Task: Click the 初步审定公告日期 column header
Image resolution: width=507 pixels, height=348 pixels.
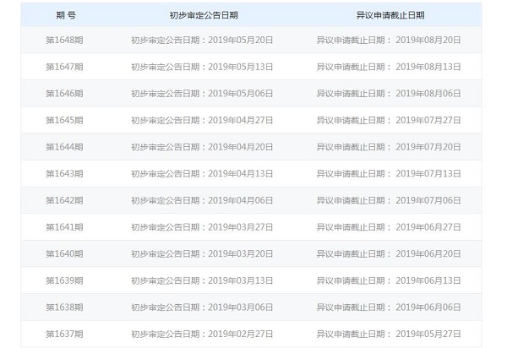Action: (x=203, y=15)
